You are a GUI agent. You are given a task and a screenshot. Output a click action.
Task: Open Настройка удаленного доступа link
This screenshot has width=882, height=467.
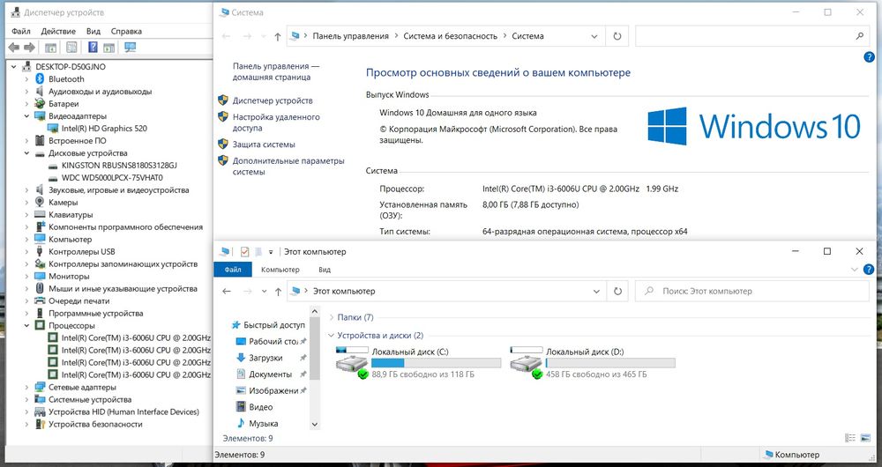[276, 122]
